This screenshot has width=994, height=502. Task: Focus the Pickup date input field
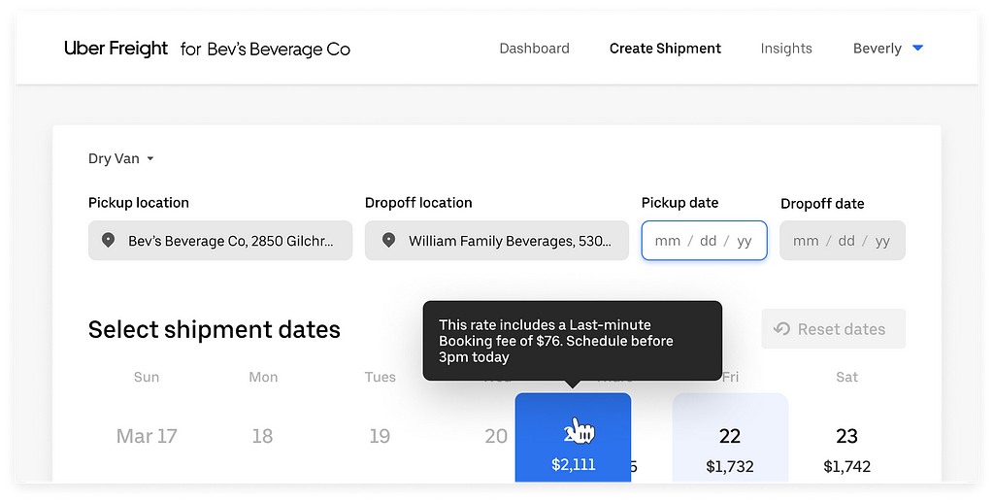pyautogui.click(x=705, y=240)
